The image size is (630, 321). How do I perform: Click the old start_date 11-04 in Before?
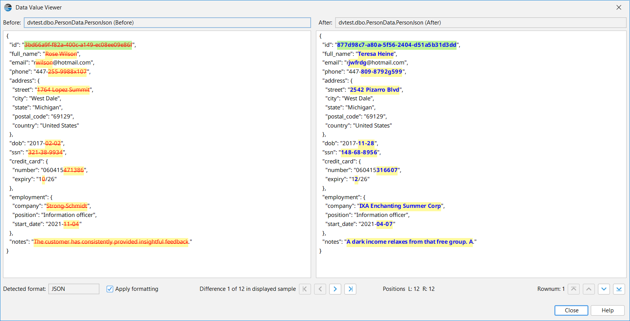tap(71, 224)
